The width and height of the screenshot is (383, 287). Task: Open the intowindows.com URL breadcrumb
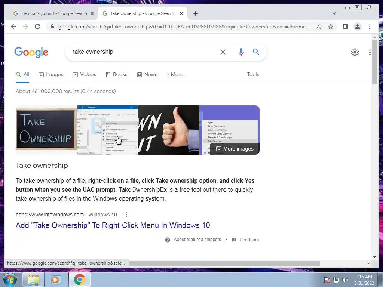(66, 215)
